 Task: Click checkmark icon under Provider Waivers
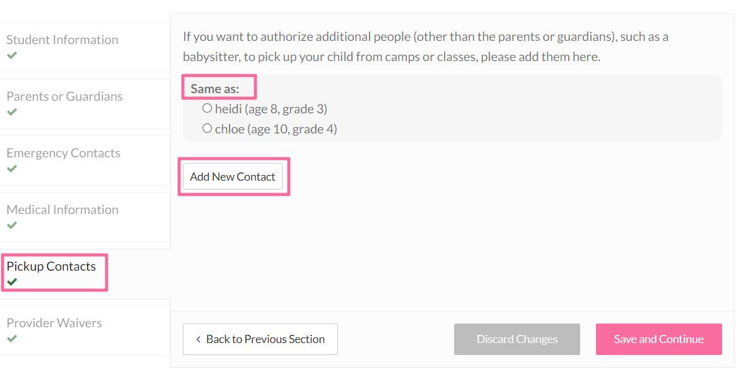tap(12, 339)
